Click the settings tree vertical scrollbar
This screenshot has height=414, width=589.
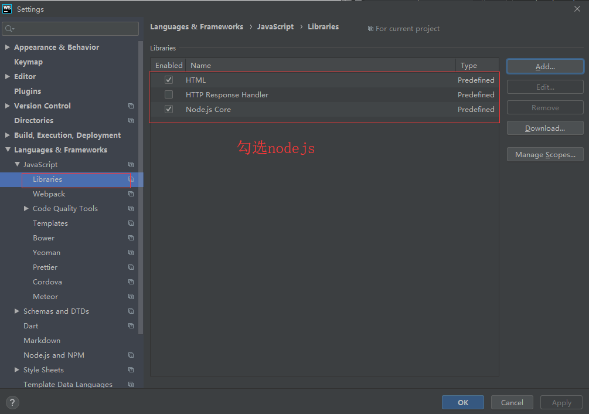click(x=141, y=188)
